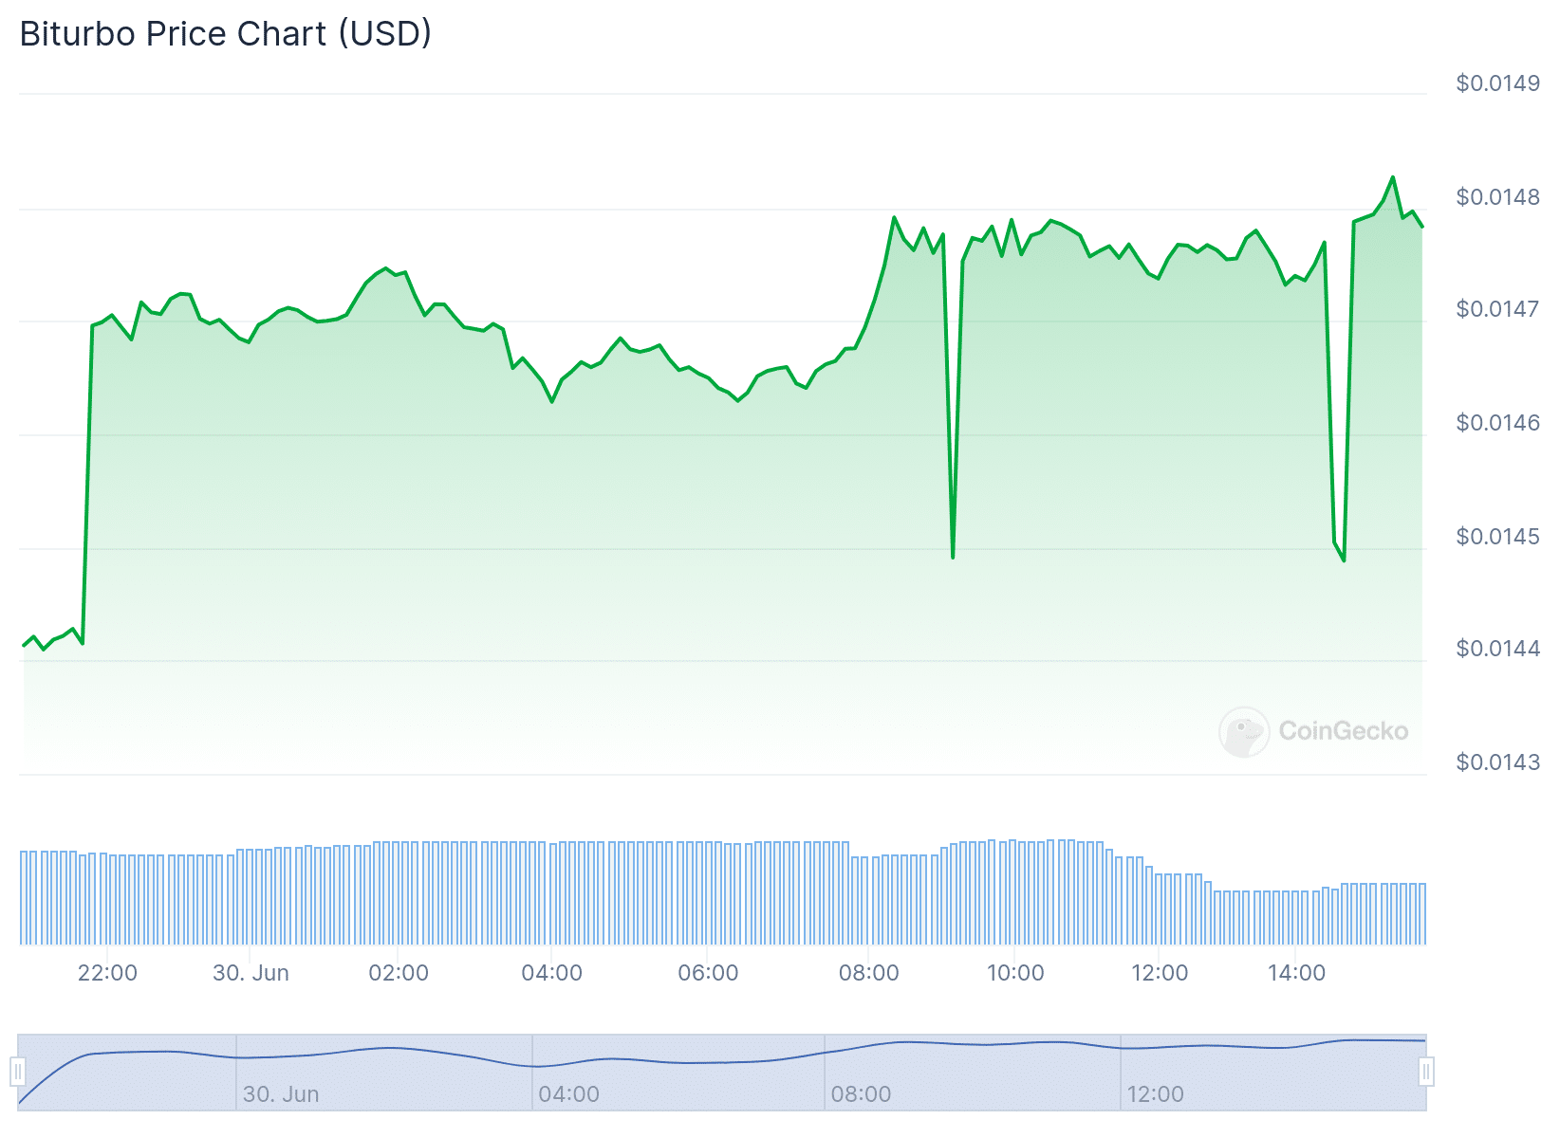Click the 22:00 time axis label
This screenshot has width=1560, height=1138.
[107, 973]
